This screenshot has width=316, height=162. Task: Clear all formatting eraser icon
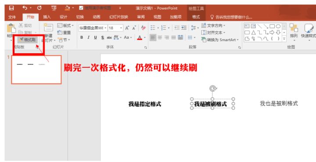tap(143, 28)
